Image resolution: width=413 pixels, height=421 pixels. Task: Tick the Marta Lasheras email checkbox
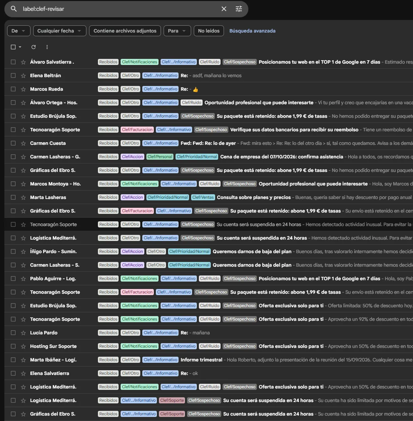[13, 197]
